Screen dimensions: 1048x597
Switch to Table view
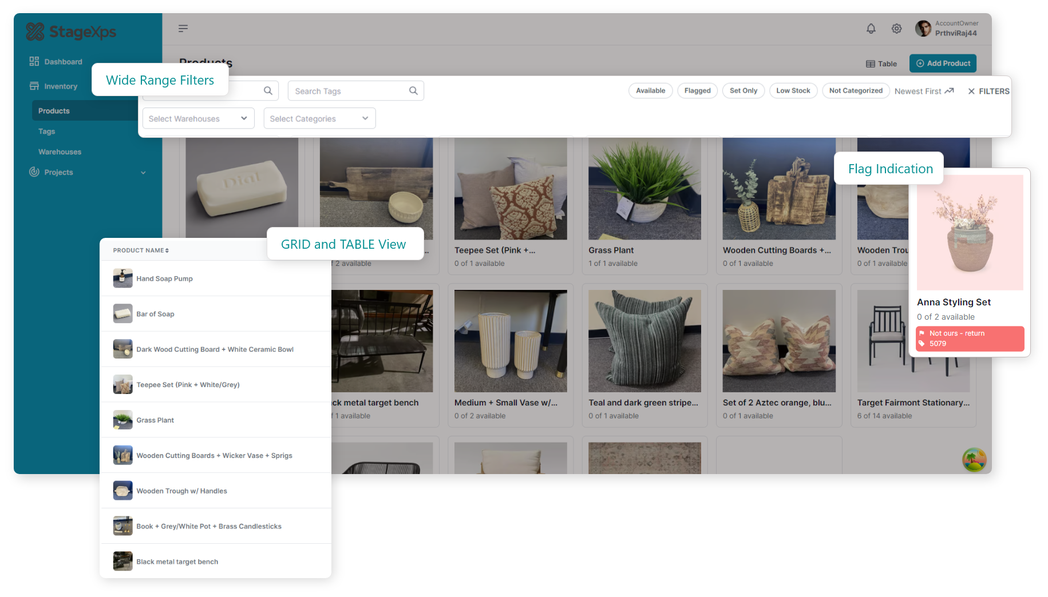click(x=881, y=64)
